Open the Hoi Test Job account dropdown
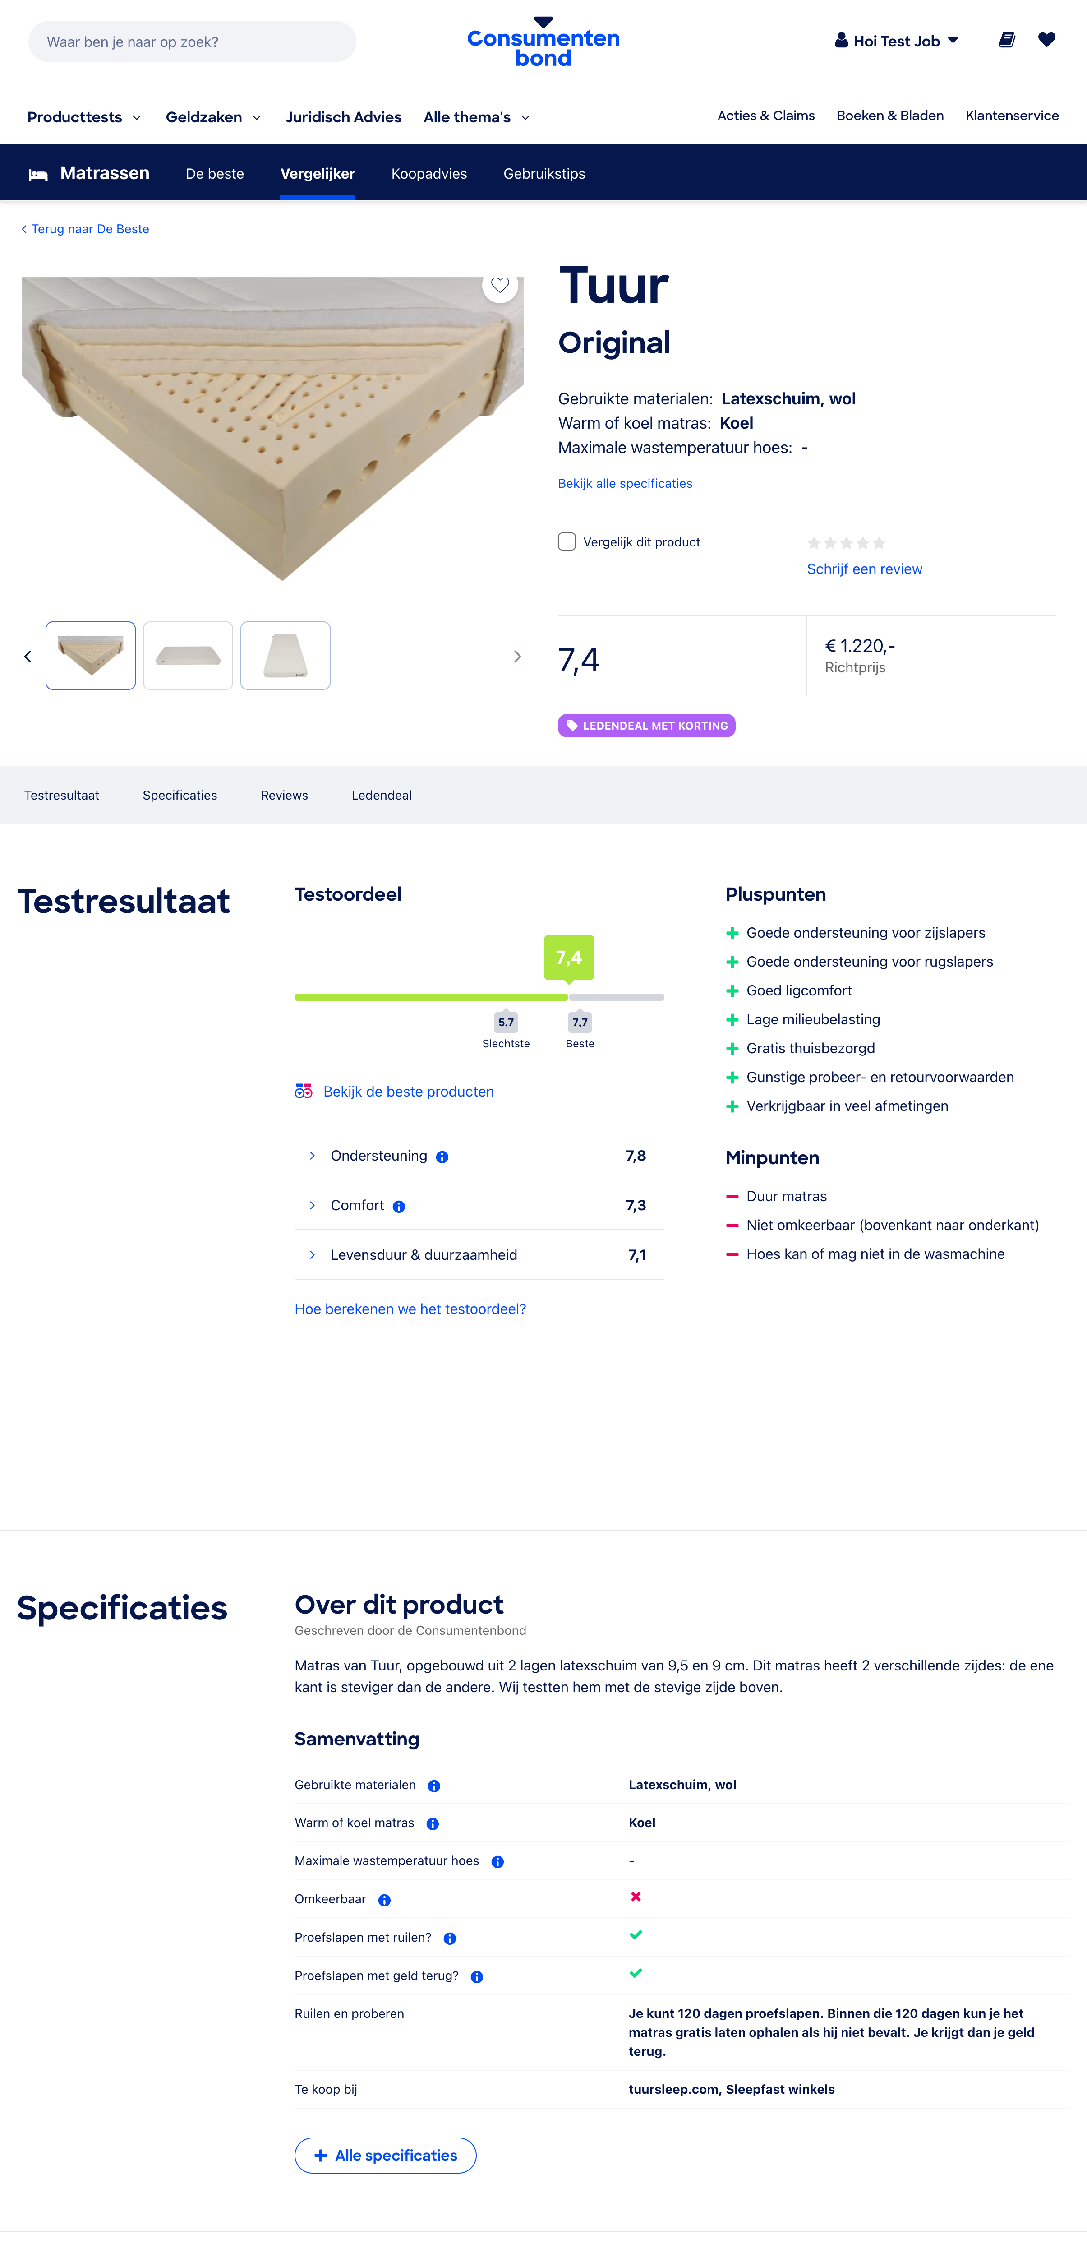This screenshot has width=1087, height=2244. pos(896,41)
